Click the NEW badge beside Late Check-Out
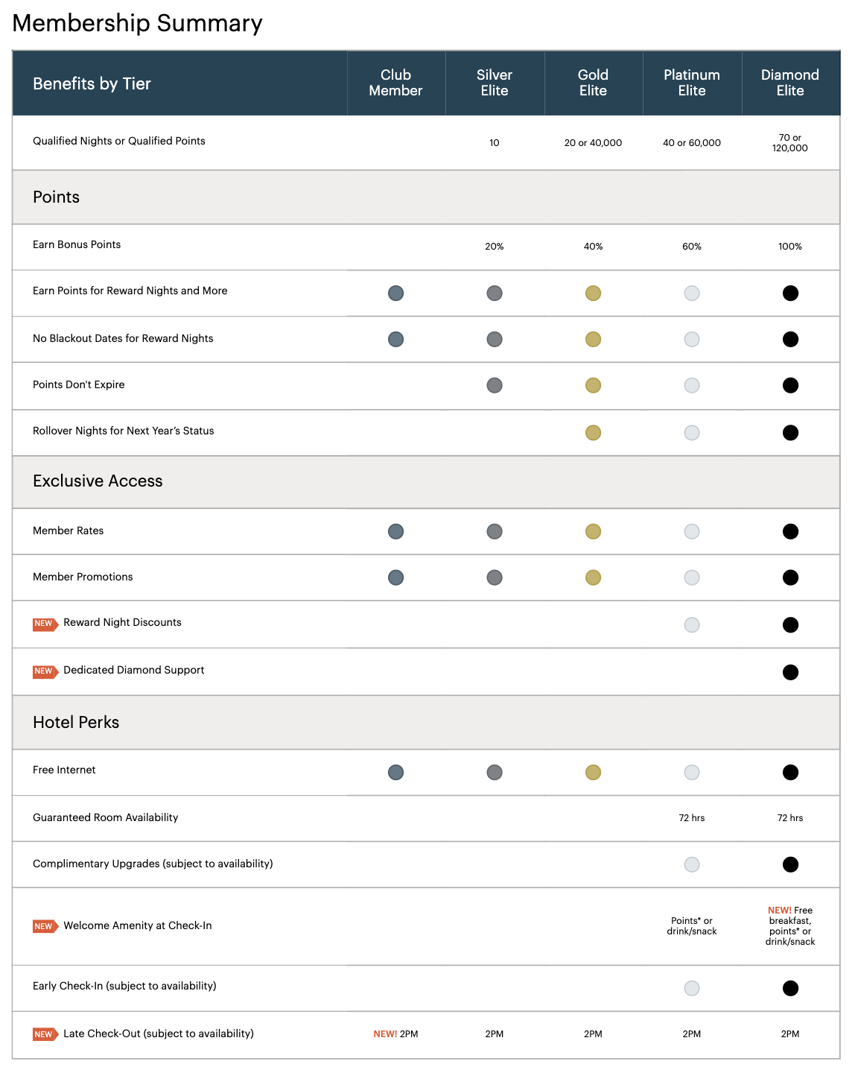This screenshot has height=1067, width=852. (x=44, y=1034)
